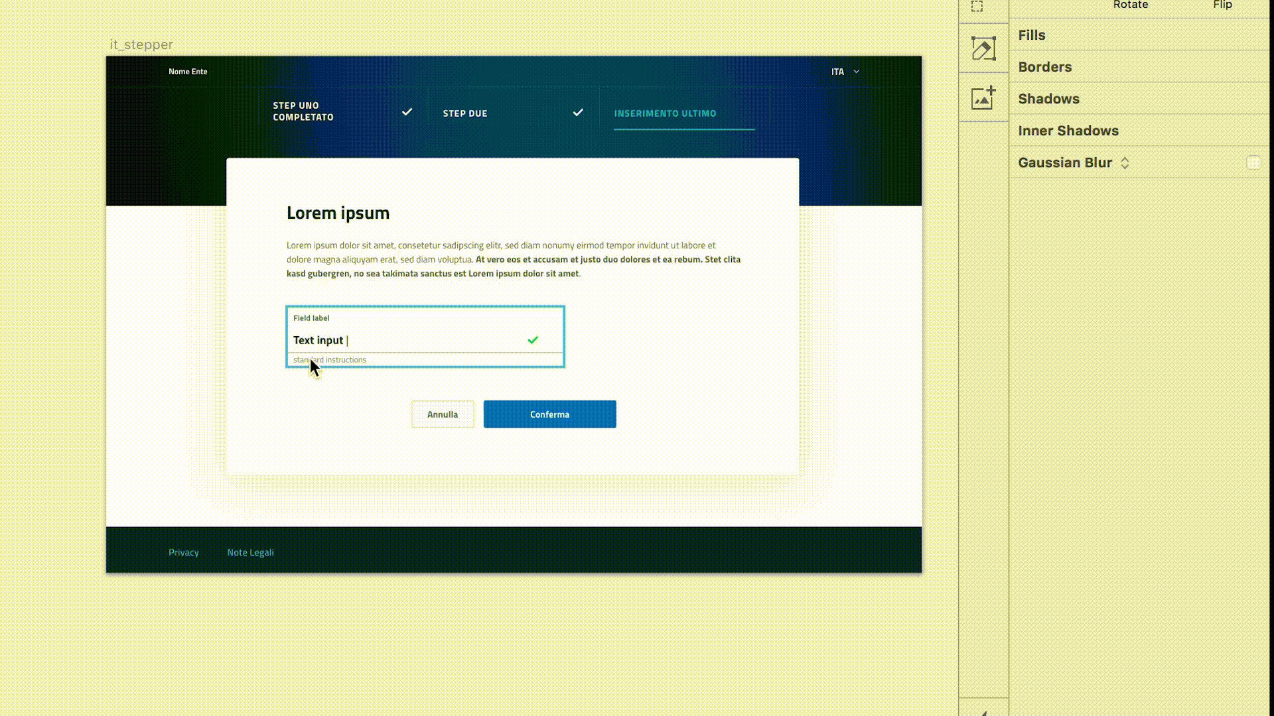Expand the Shadows section

tap(1048, 99)
